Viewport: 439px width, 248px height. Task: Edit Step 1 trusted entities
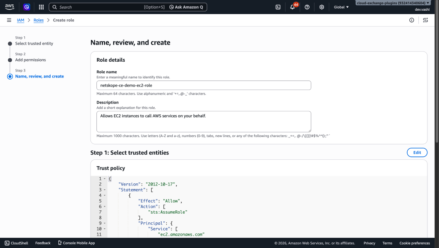click(x=417, y=152)
